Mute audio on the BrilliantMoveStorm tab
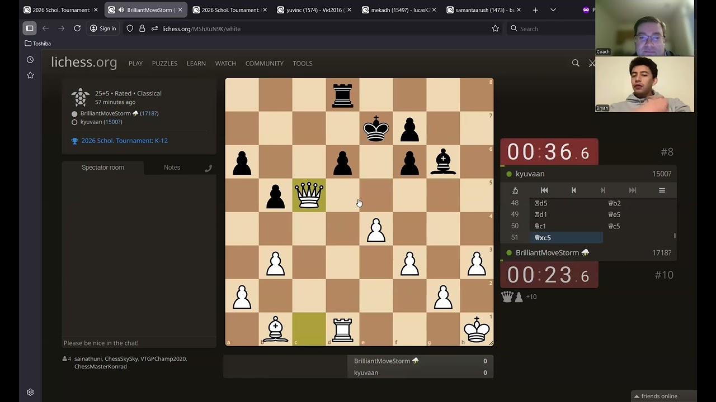Viewport: 716px width, 402px height. pos(121,10)
